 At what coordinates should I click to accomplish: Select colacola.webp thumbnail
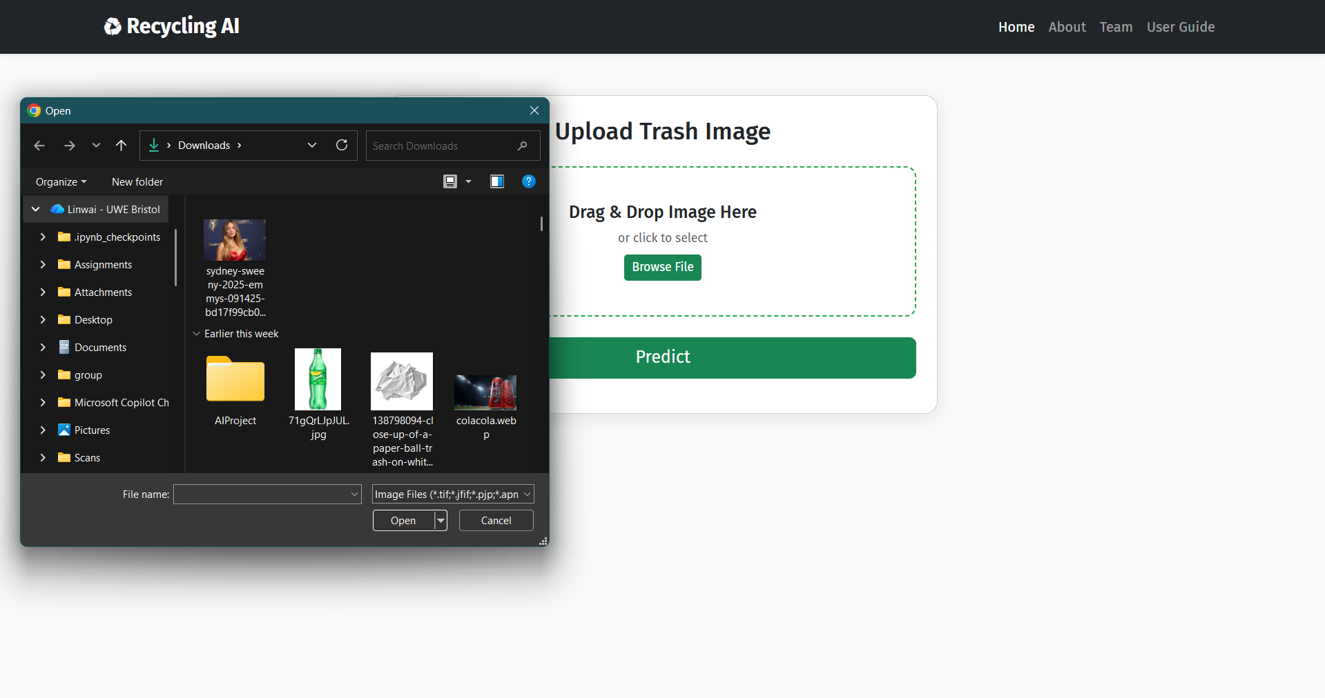[x=485, y=392]
